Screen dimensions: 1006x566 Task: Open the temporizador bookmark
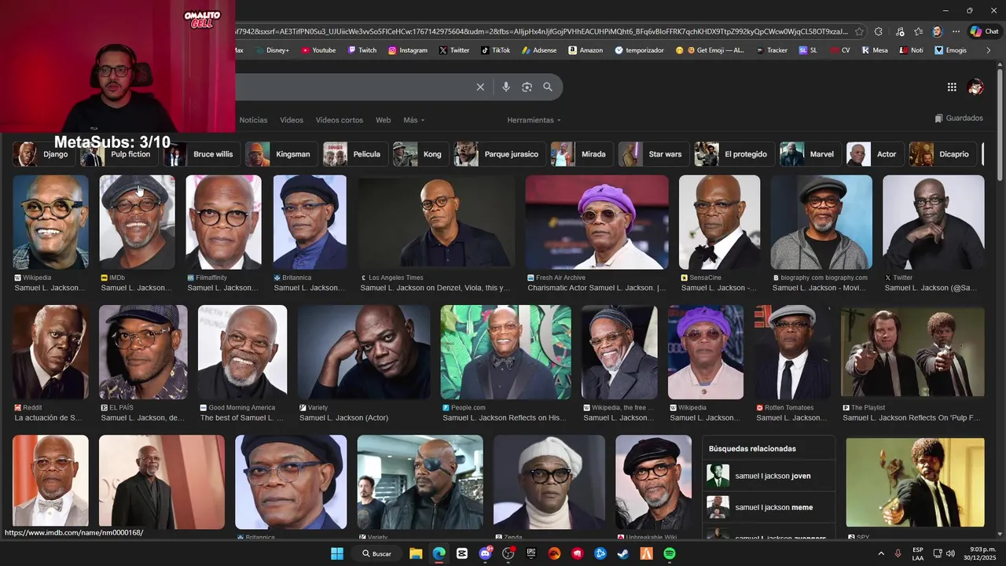(x=640, y=50)
